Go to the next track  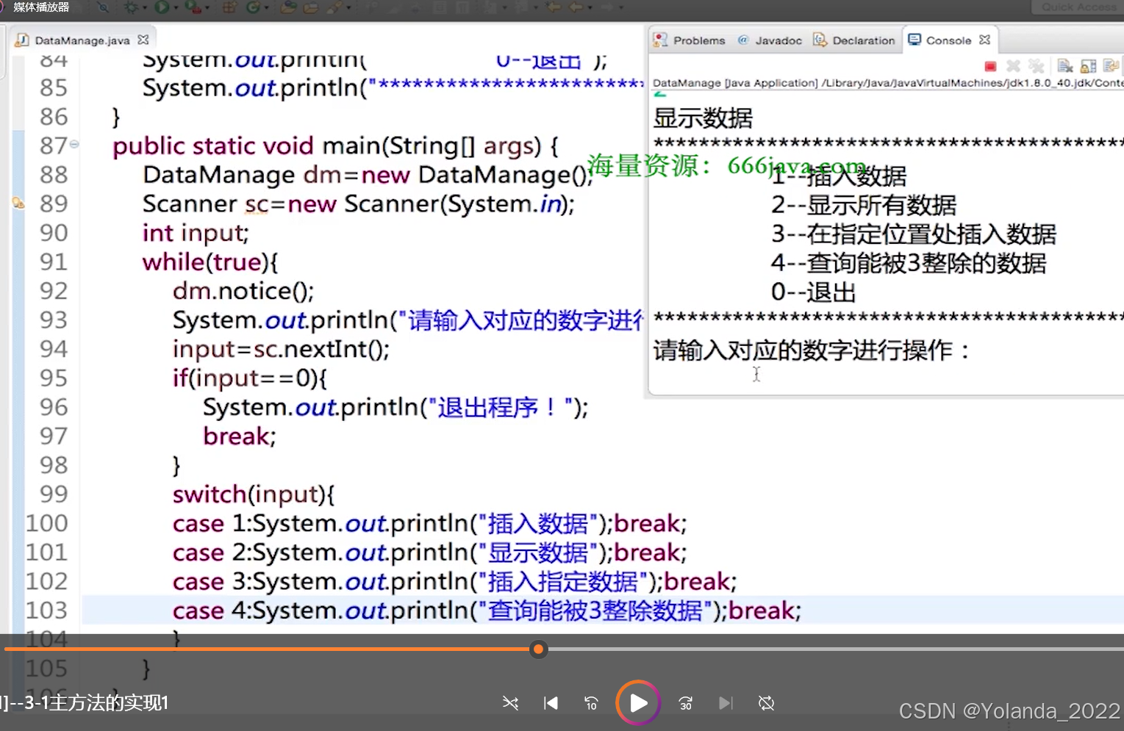(726, 703)
